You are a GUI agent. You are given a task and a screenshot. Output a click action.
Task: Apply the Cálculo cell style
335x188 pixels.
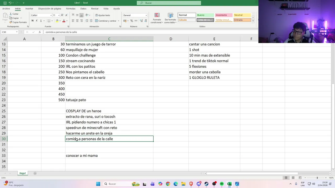point(187,20)
